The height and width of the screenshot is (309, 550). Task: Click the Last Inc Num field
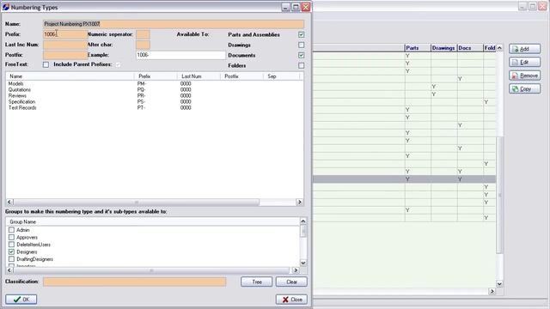point(64,45)
